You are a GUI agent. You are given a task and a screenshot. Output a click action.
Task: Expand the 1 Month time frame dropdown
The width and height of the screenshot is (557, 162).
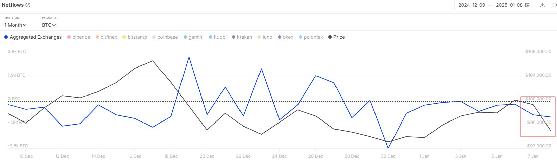pos(15,25)
